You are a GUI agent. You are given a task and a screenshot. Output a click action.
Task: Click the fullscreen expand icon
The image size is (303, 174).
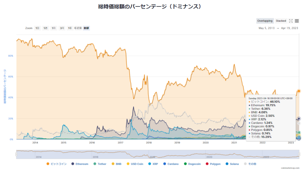click(291, 21)
